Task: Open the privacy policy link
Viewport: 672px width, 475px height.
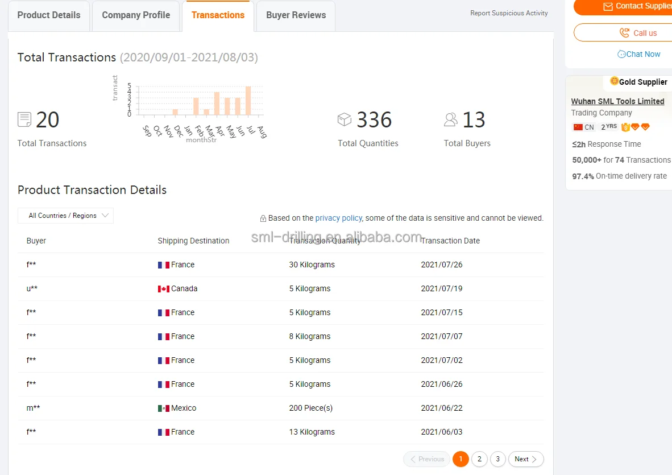Action: [338, 218]
